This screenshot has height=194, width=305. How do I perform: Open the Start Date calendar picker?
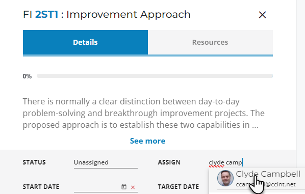[124, 187]
